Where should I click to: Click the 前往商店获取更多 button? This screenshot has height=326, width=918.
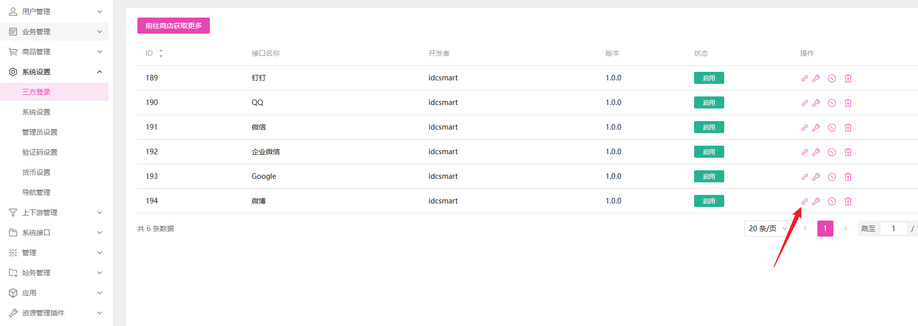[x=174, y=26]
